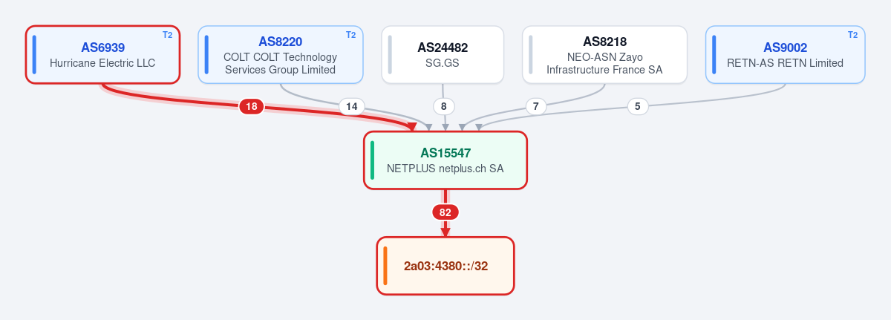Open the AS9002 RETN Limited node
Screen dimensions: 891x320
point(785,54)
